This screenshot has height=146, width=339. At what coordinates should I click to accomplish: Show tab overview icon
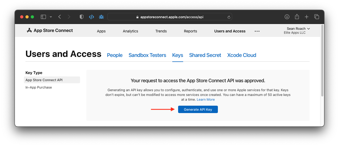316,17
